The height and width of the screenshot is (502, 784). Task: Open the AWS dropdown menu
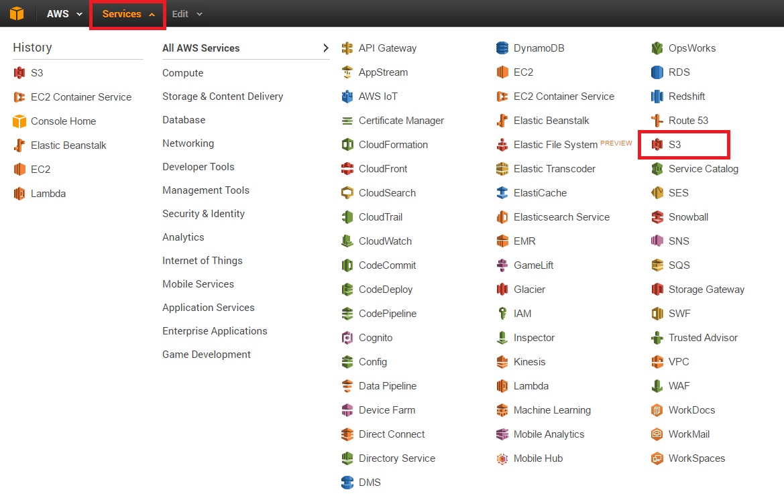coord(64,14)
